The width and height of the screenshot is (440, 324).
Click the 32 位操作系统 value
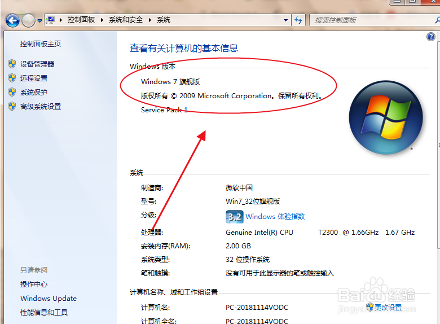248,260
